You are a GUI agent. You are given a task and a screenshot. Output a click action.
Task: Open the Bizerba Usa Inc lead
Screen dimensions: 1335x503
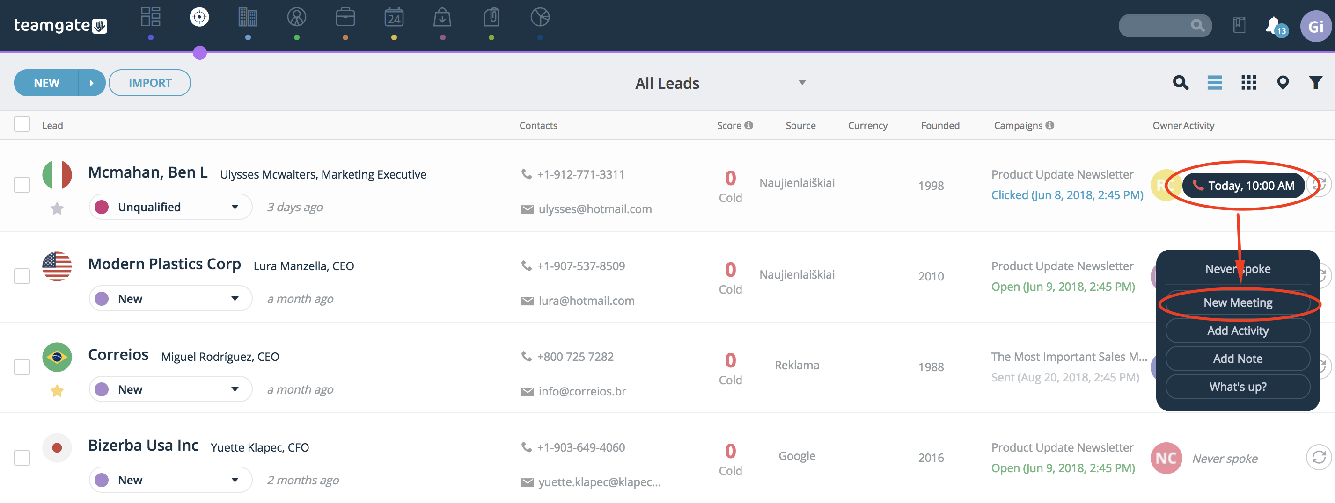pyautogui.click(x=143, y=446)
